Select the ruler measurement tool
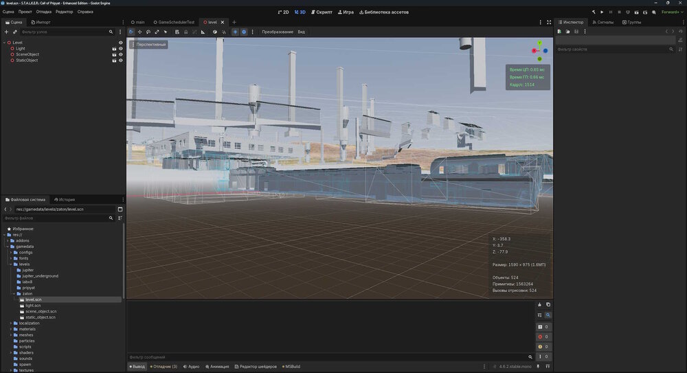This screenshot has height=373, width=687. point(203,32)
